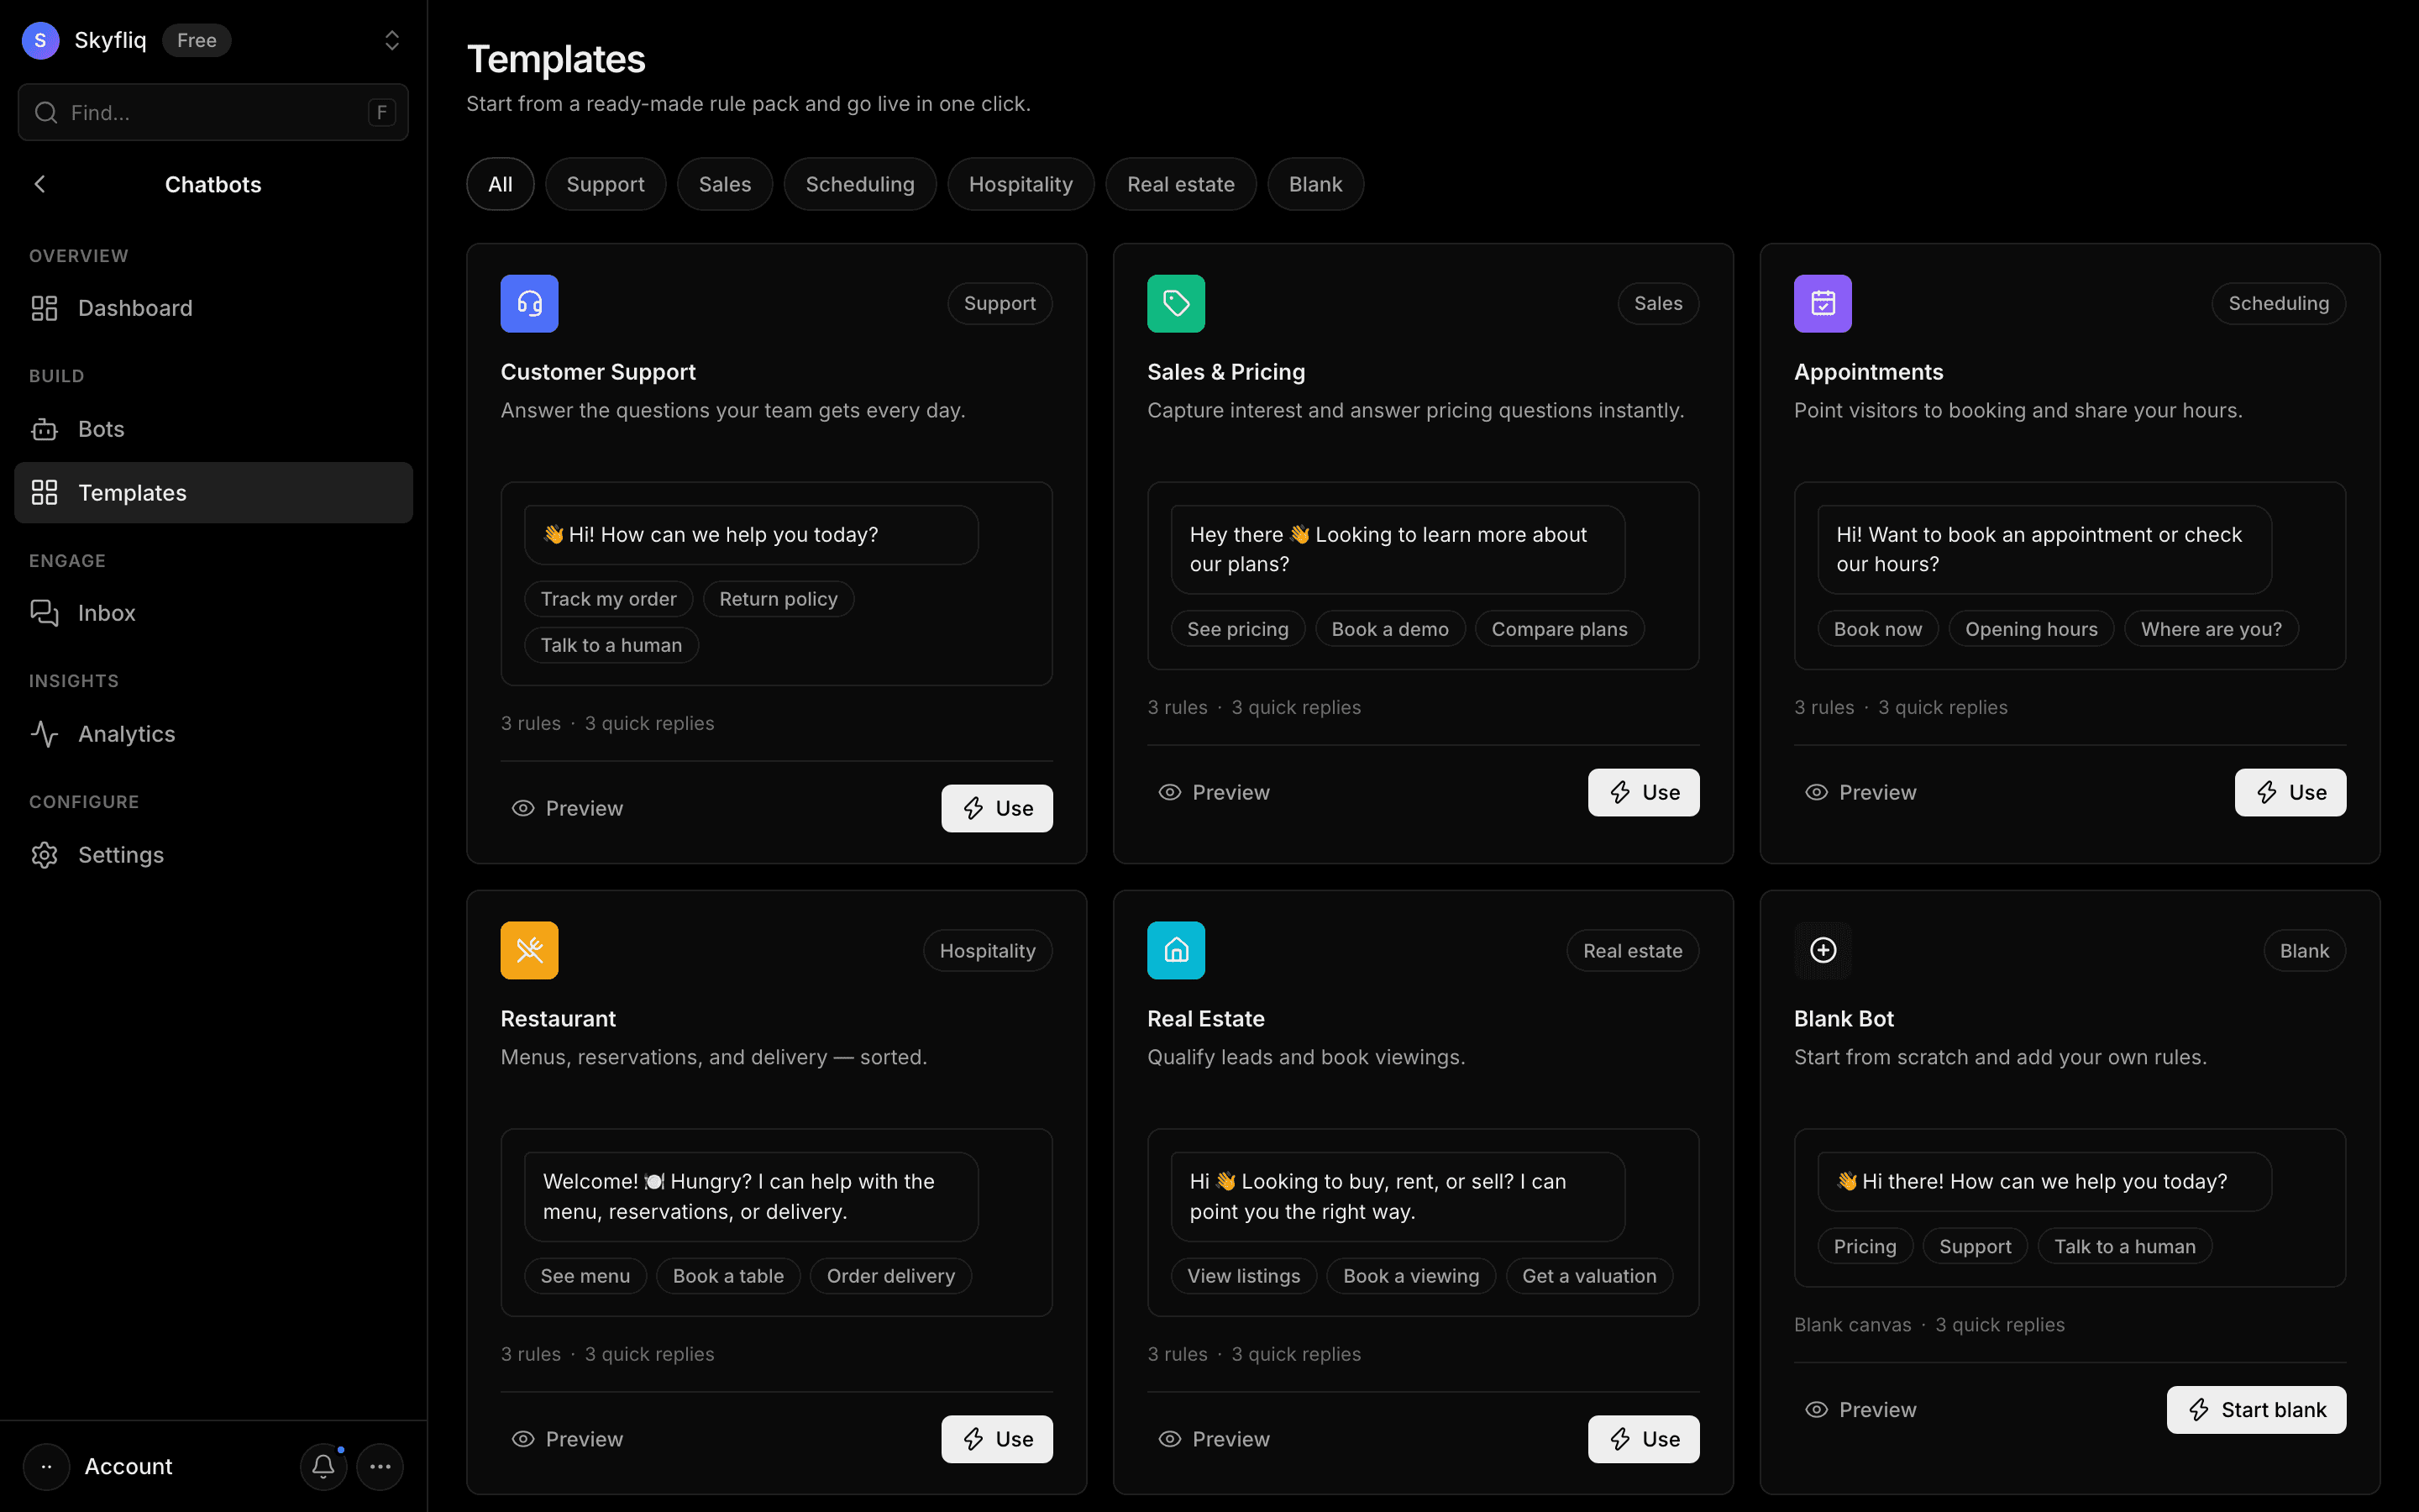Image resolution: width=2419 pixels, height=1512 pixels.
Task: Use the Customer Support template
Action: (x=997, y=808)
